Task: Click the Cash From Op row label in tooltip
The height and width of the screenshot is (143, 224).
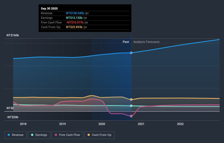Action: click(x=50, y=27)
